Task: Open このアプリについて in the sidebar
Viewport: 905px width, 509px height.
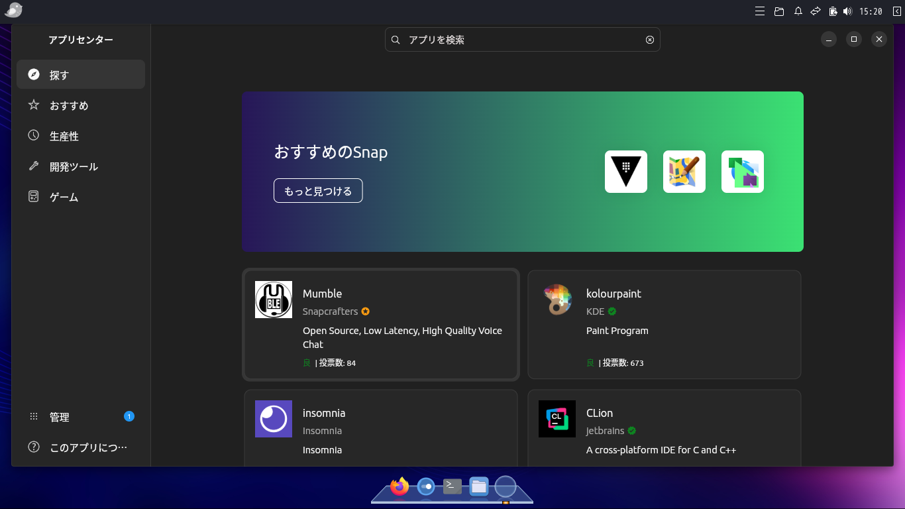Action: coord(81,447)
